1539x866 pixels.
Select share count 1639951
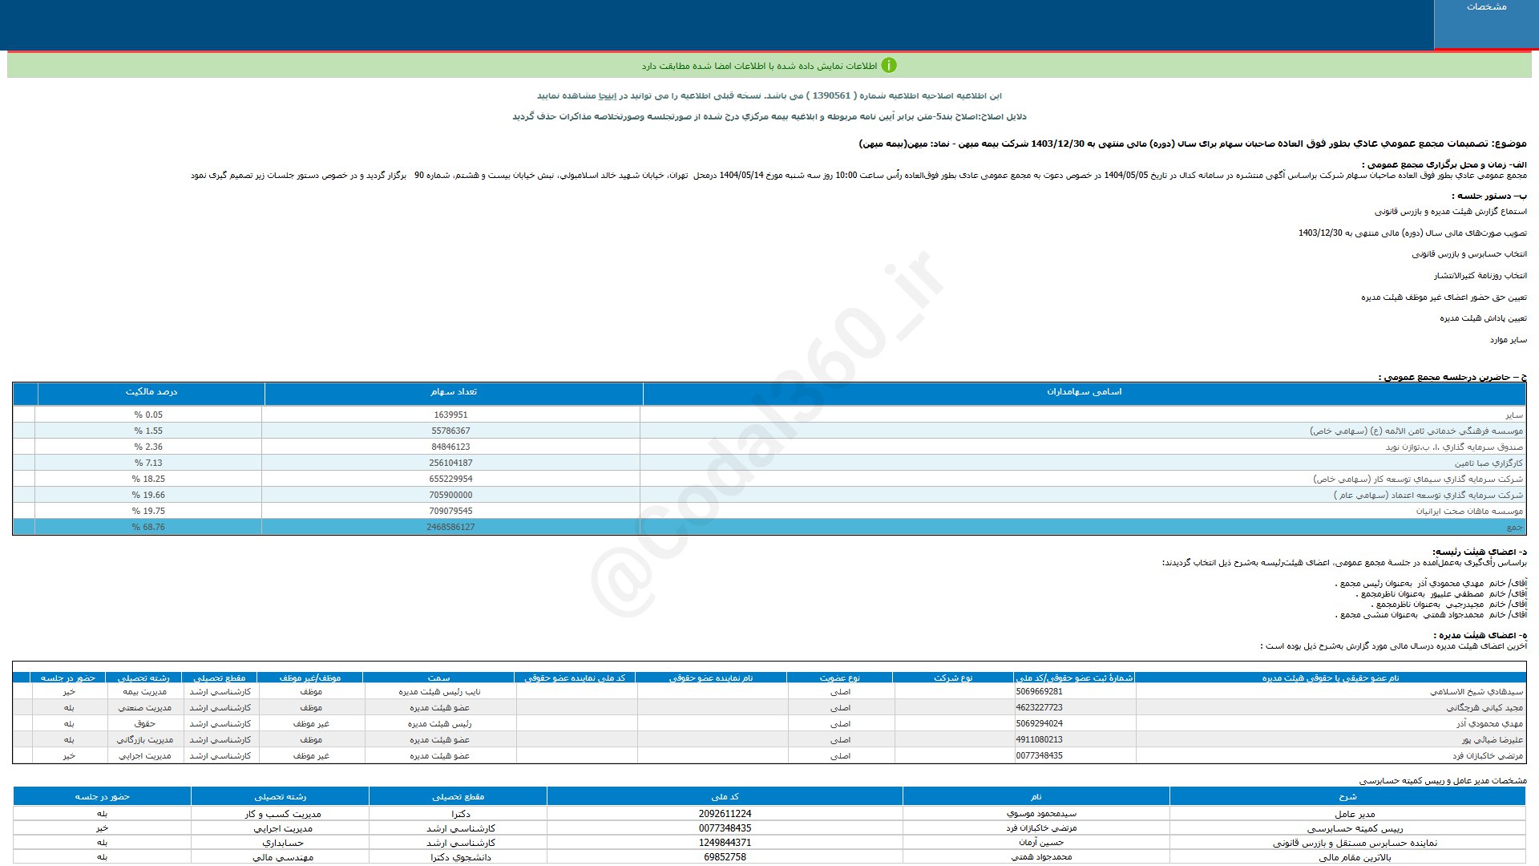pos(450,415)
